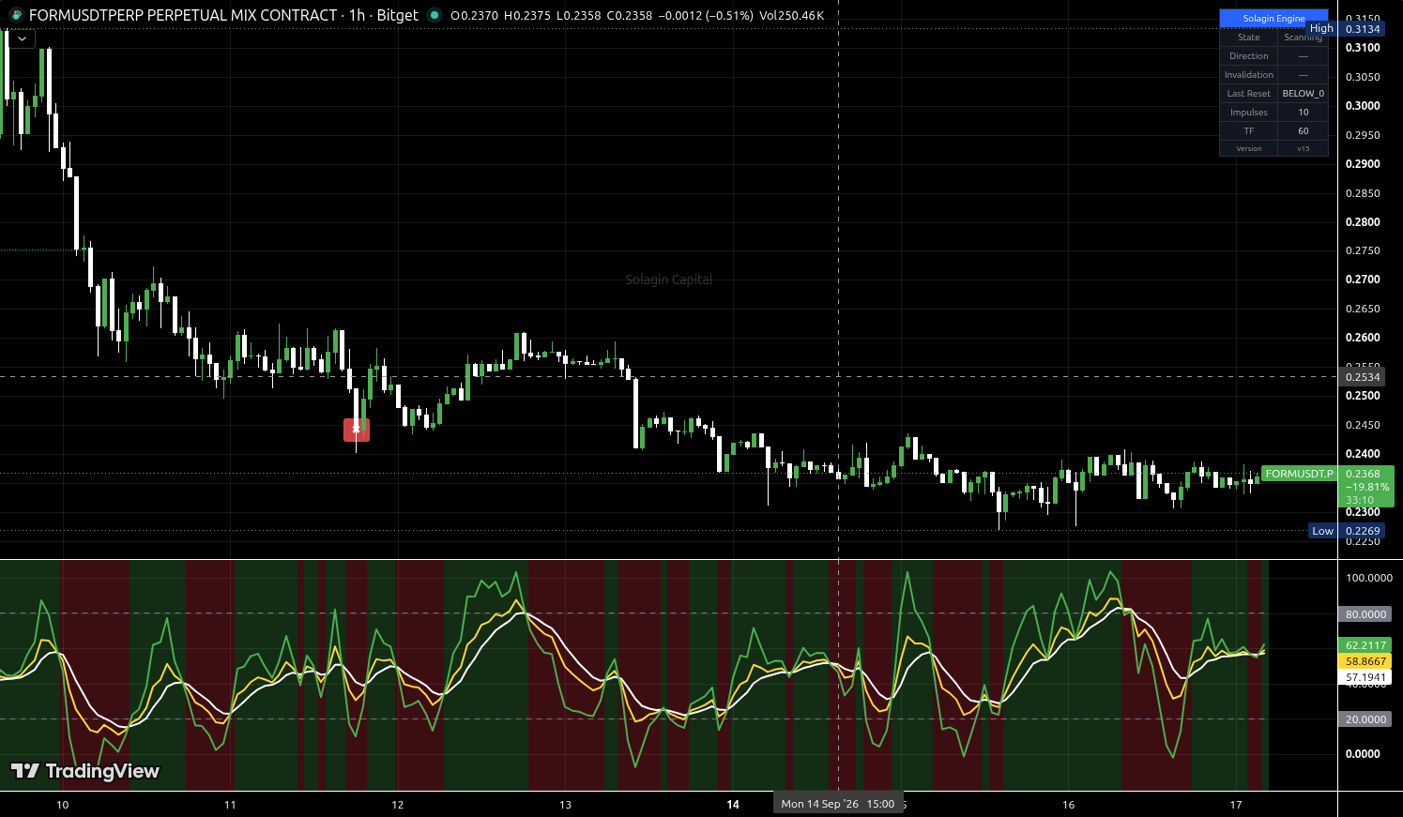Screen dimensions: 1403x817
Task: Click the State label in table
Action: tap(1248, 38)
